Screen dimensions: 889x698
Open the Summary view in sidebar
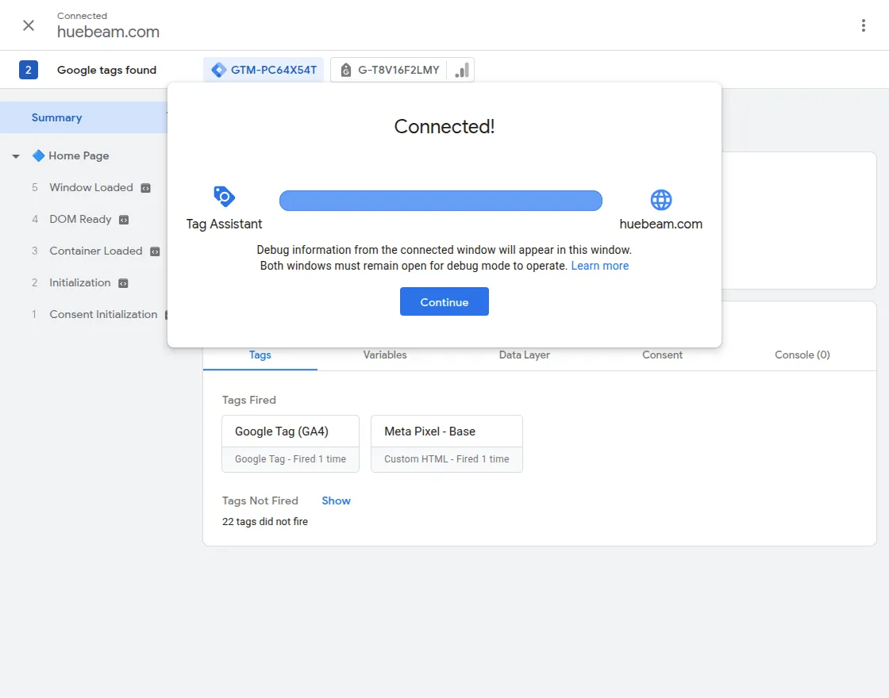(84, 118)
